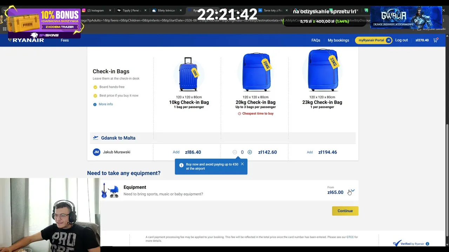Click the Cheapest time to buy label
449x252 pixels.
[256, 113]
